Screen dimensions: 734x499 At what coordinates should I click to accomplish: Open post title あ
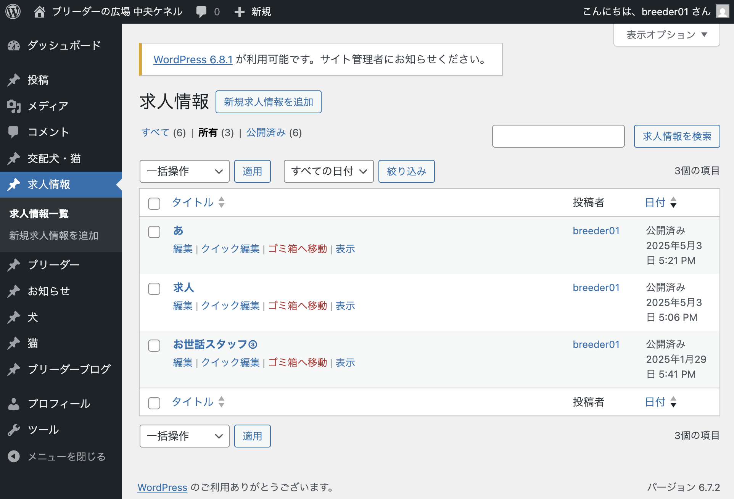178,230
